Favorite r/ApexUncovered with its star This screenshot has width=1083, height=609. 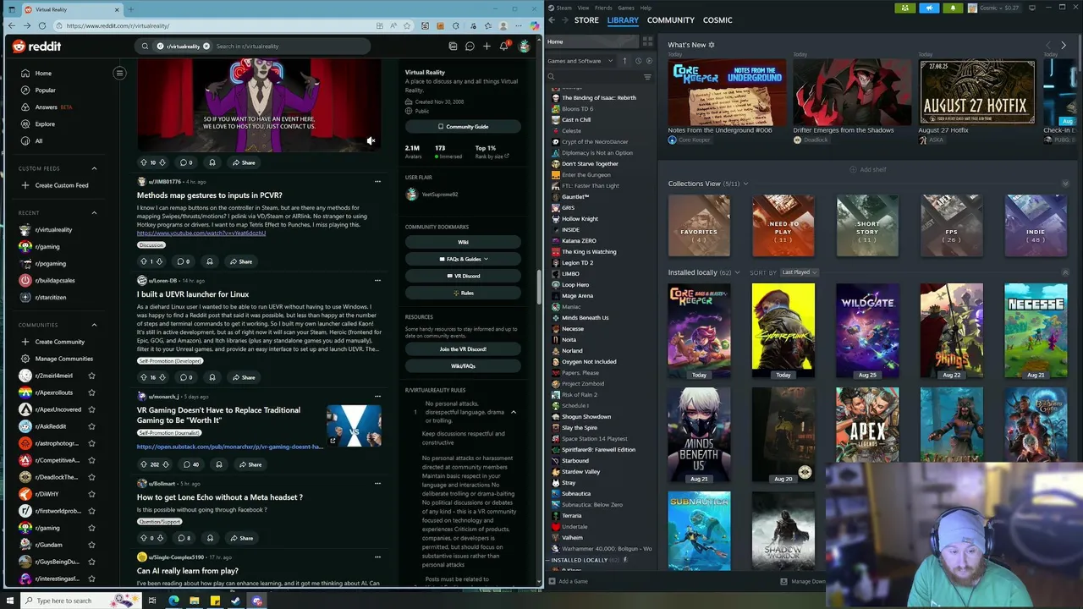pos(91,409)
